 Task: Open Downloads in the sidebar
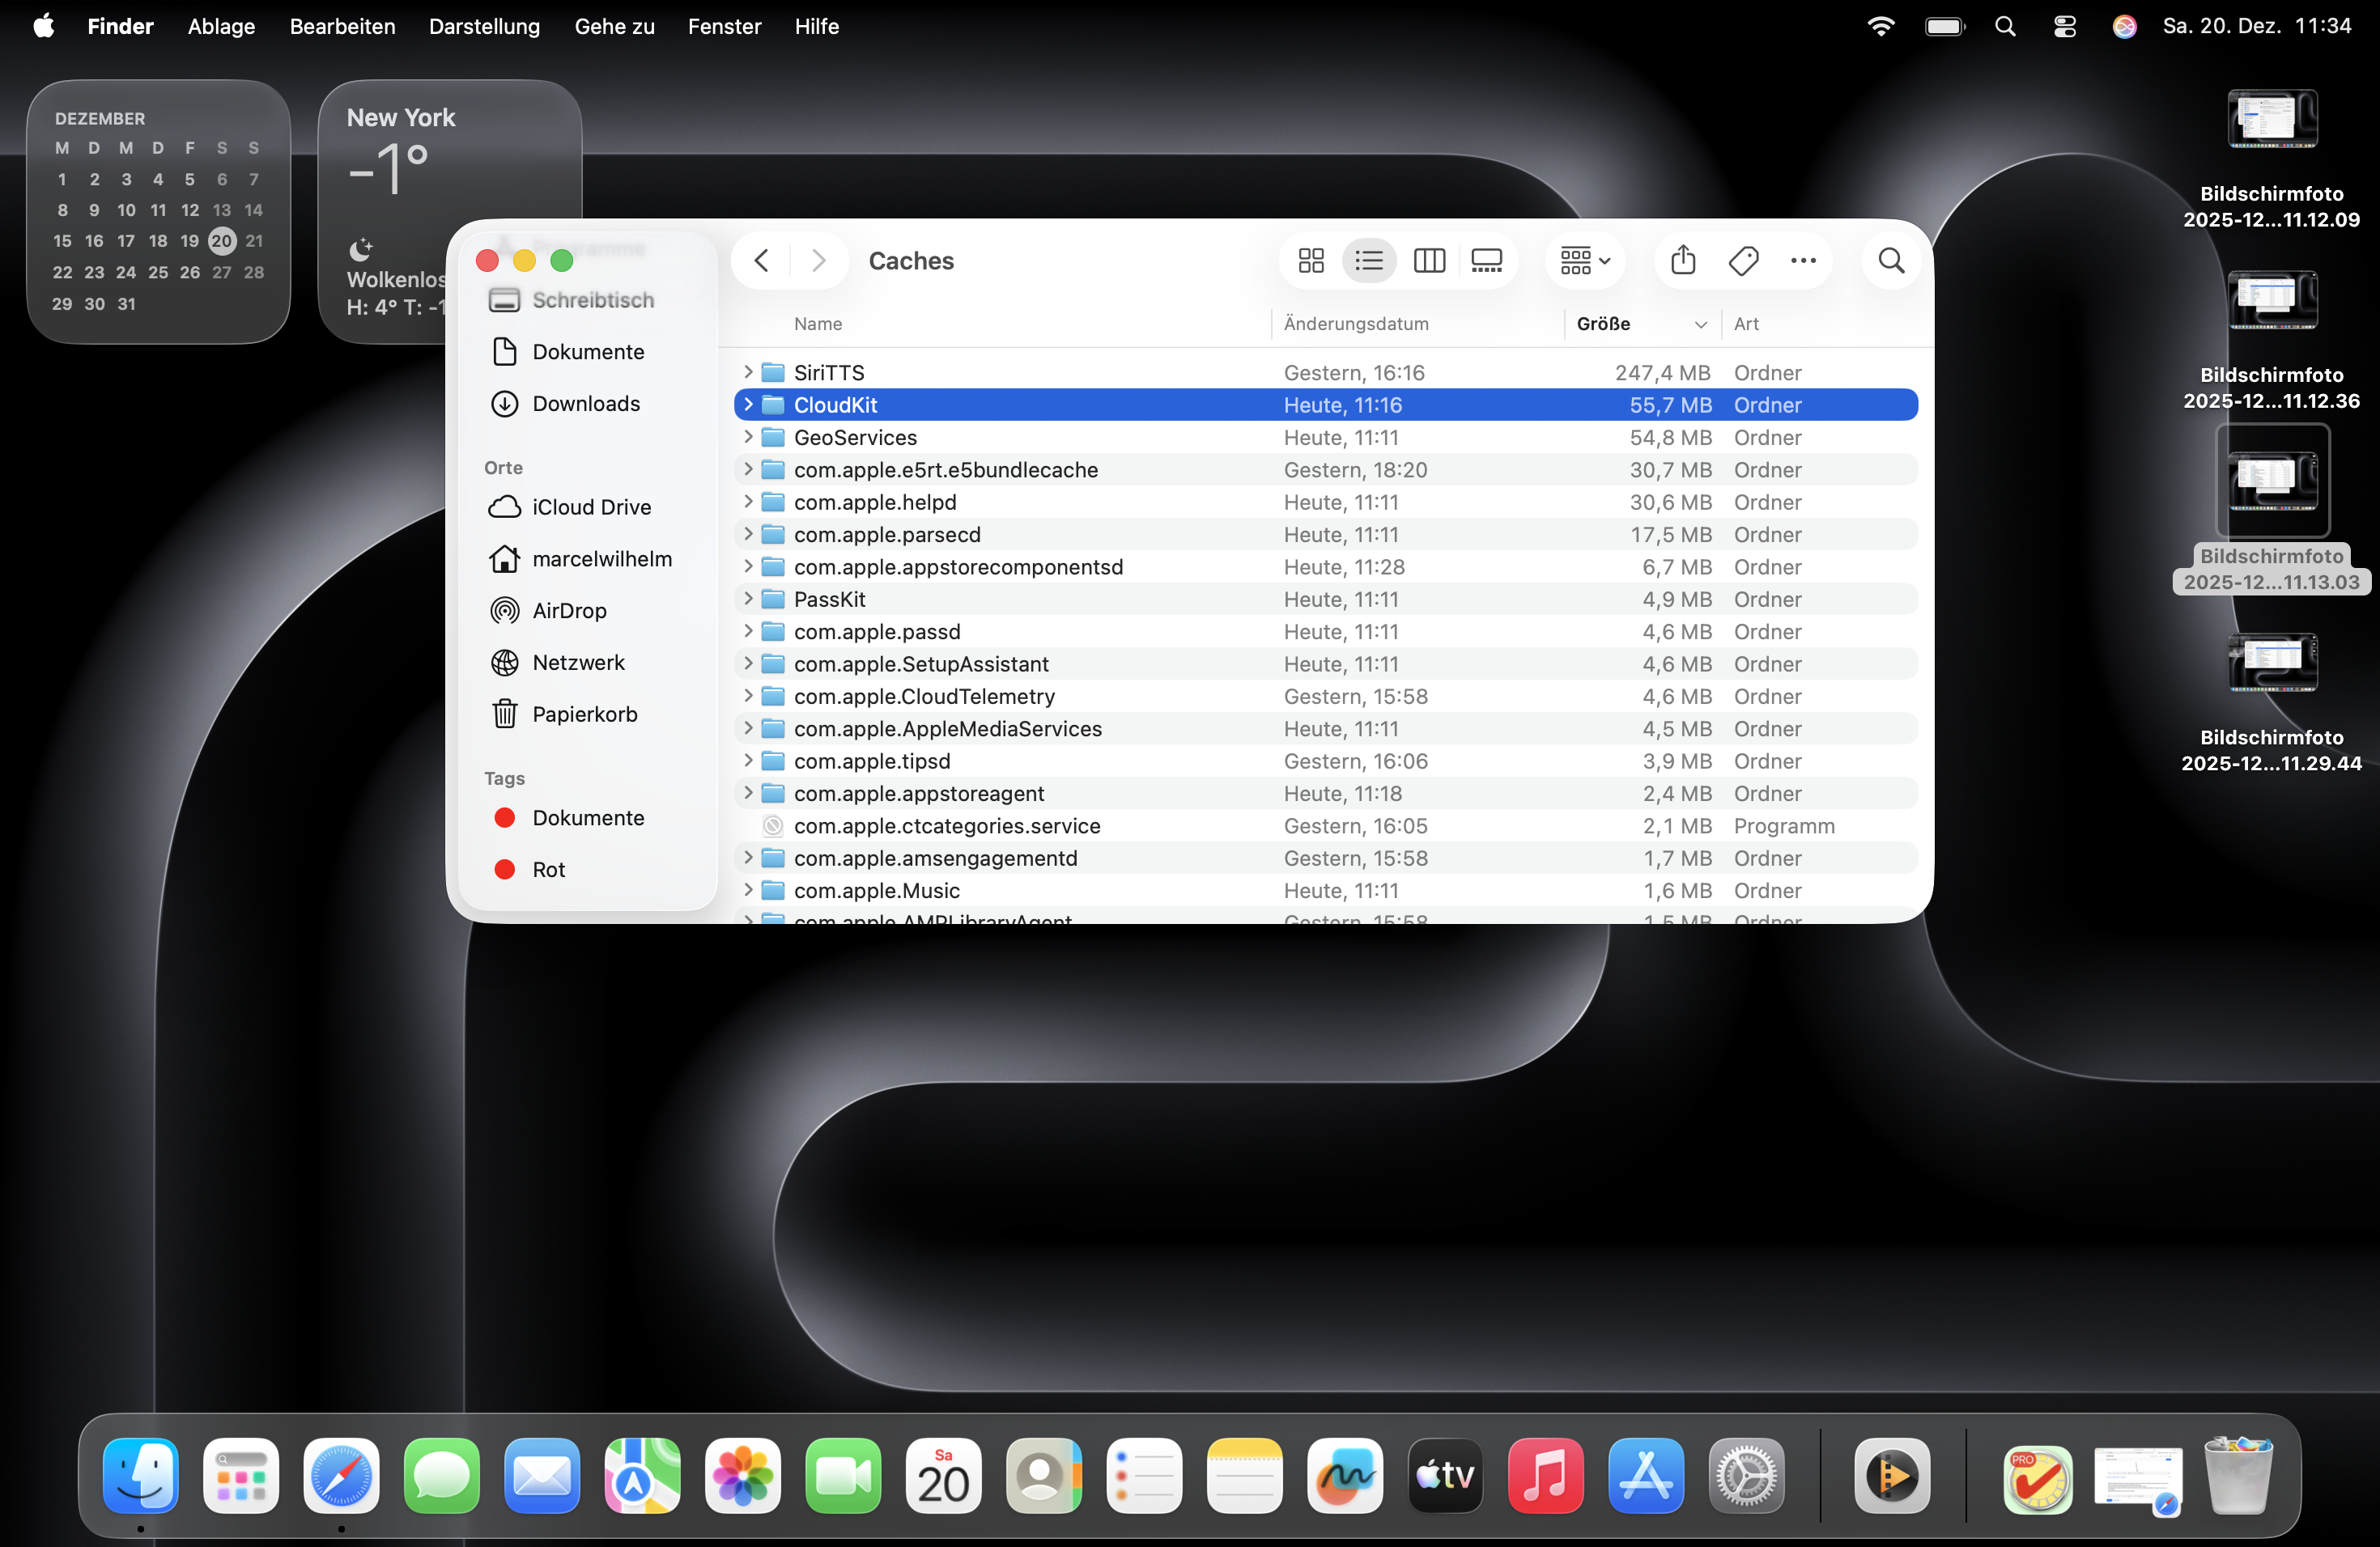click(x=586, y=404)
